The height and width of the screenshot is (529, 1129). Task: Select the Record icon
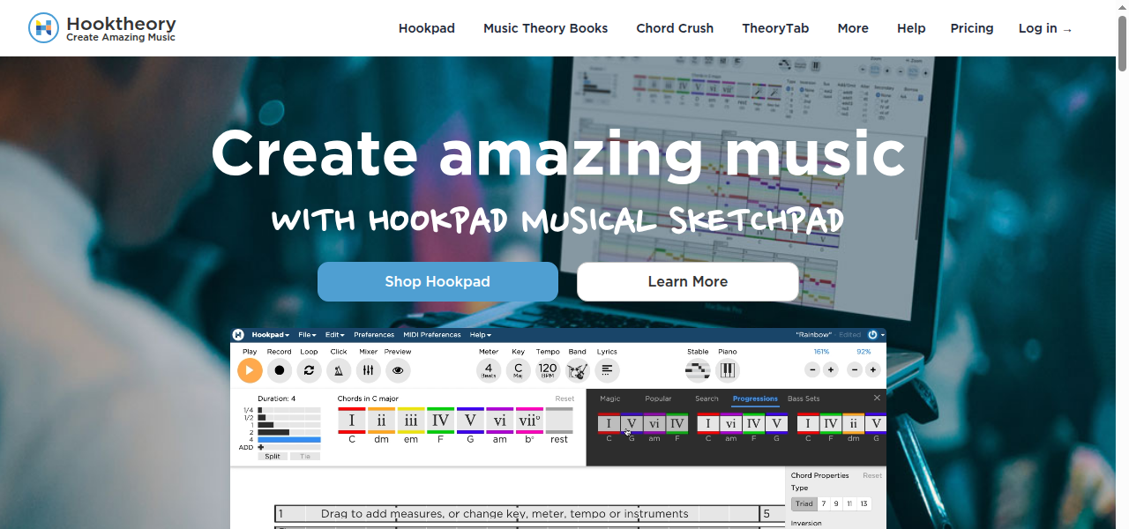279,370
